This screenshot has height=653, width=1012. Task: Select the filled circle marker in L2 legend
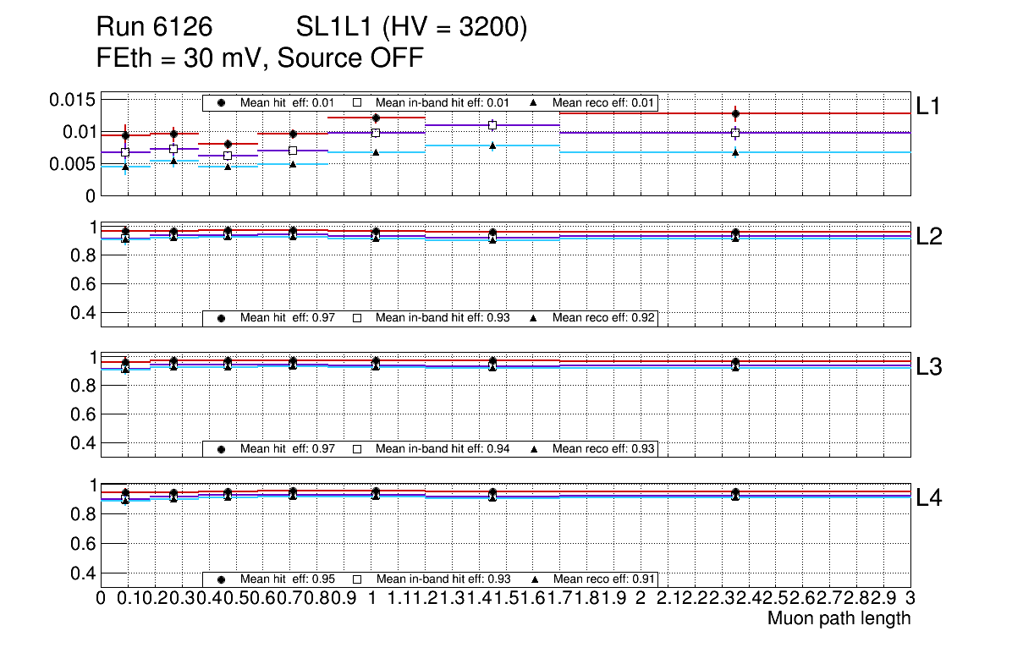222,318
